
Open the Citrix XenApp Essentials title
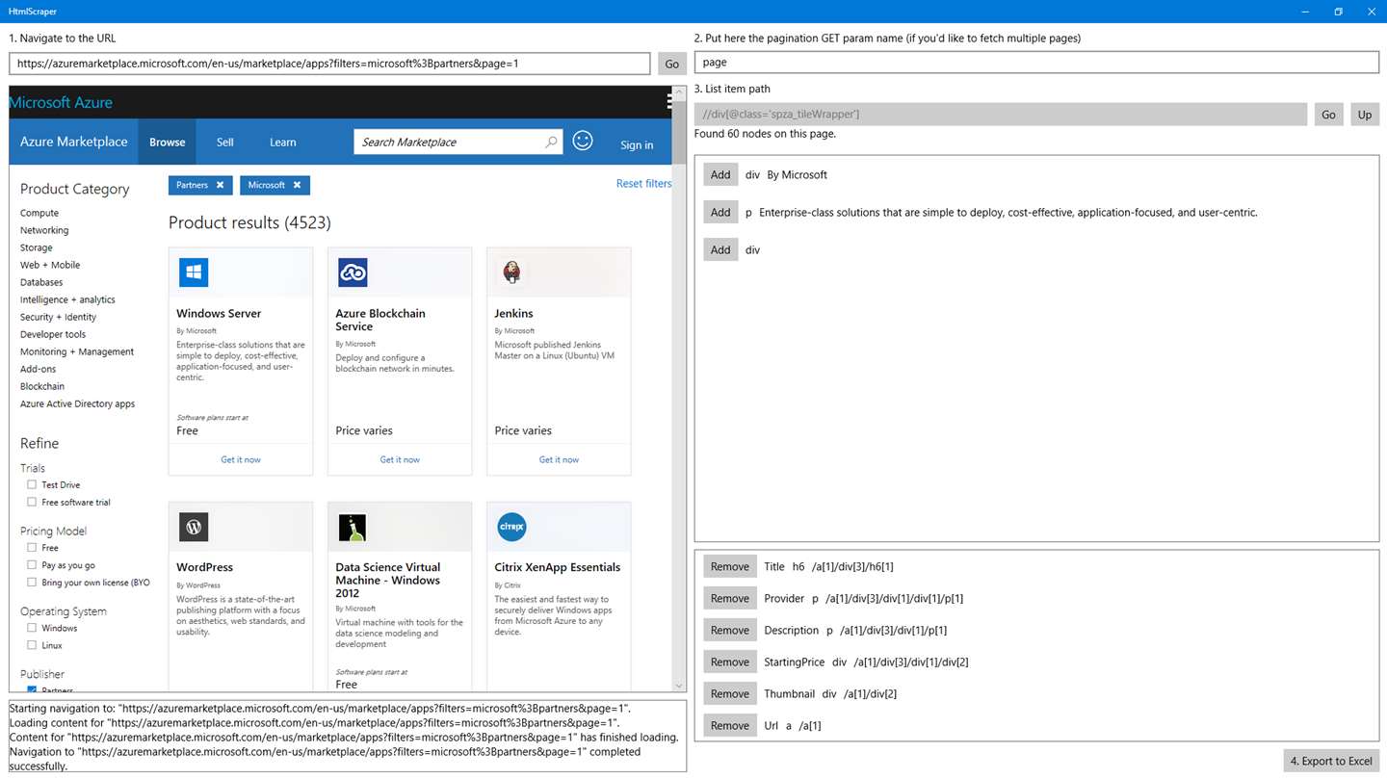coord(557,567)
